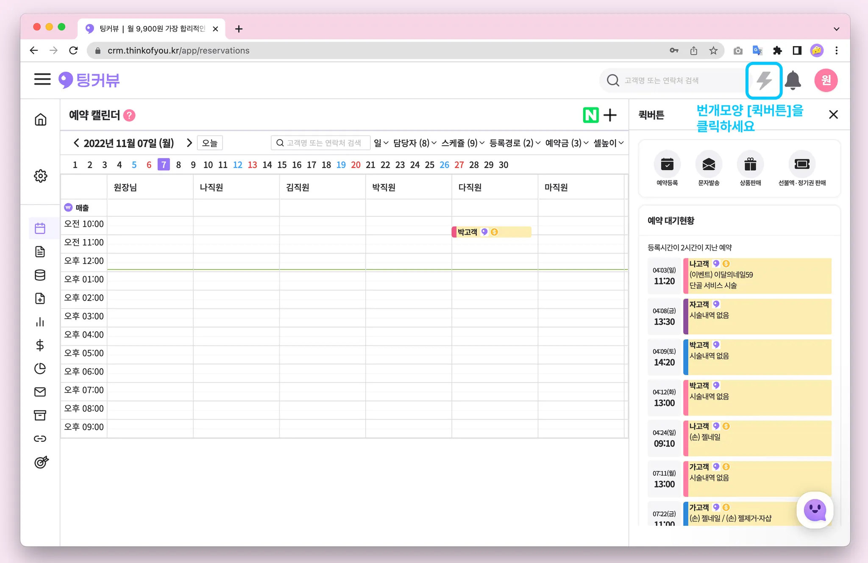Open the statistics bar chart icon

40,322
